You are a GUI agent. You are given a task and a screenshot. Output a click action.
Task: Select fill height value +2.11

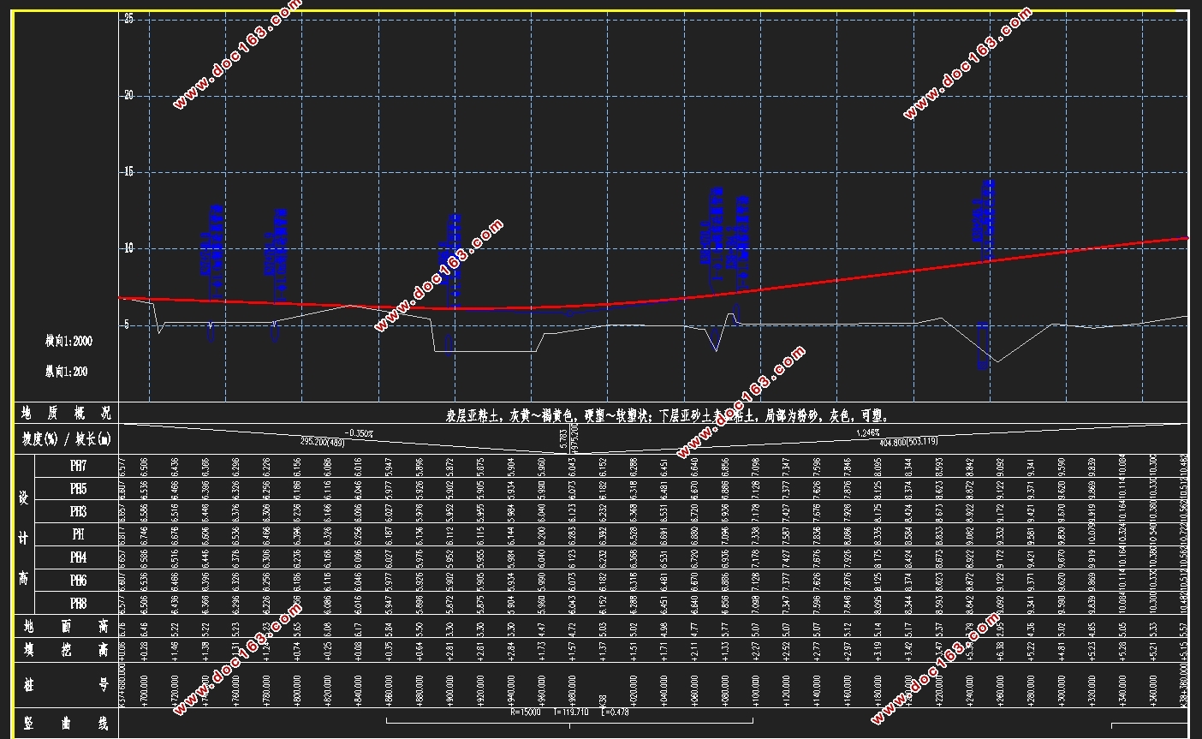coord(694,650)
